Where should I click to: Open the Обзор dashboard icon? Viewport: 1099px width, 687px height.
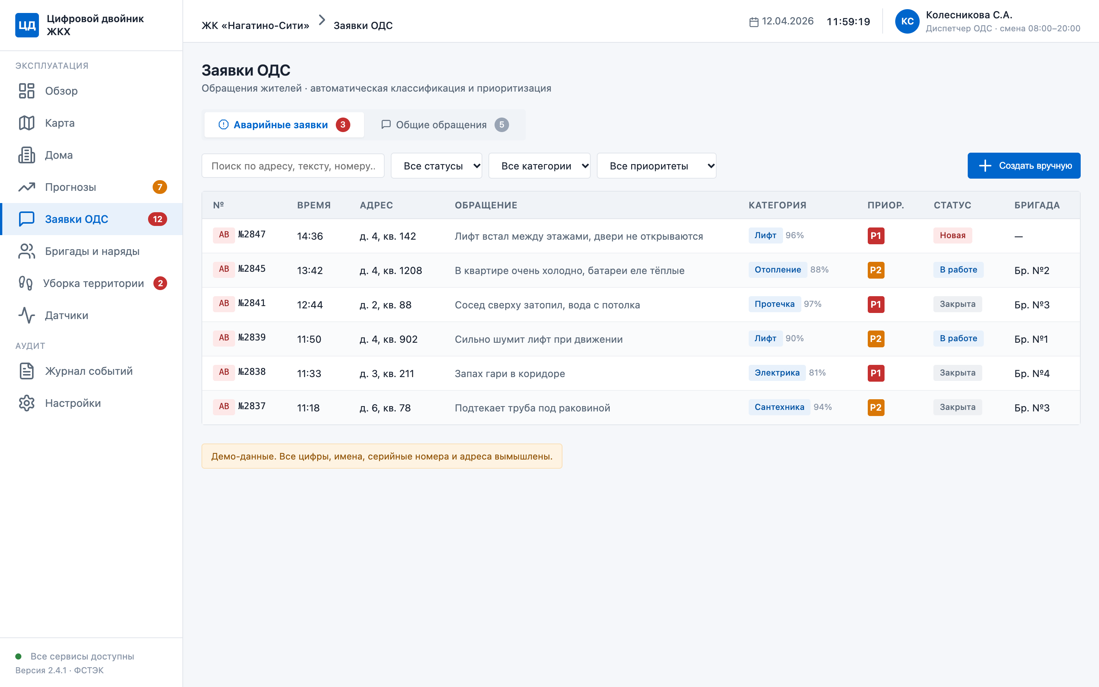(27, 91)
